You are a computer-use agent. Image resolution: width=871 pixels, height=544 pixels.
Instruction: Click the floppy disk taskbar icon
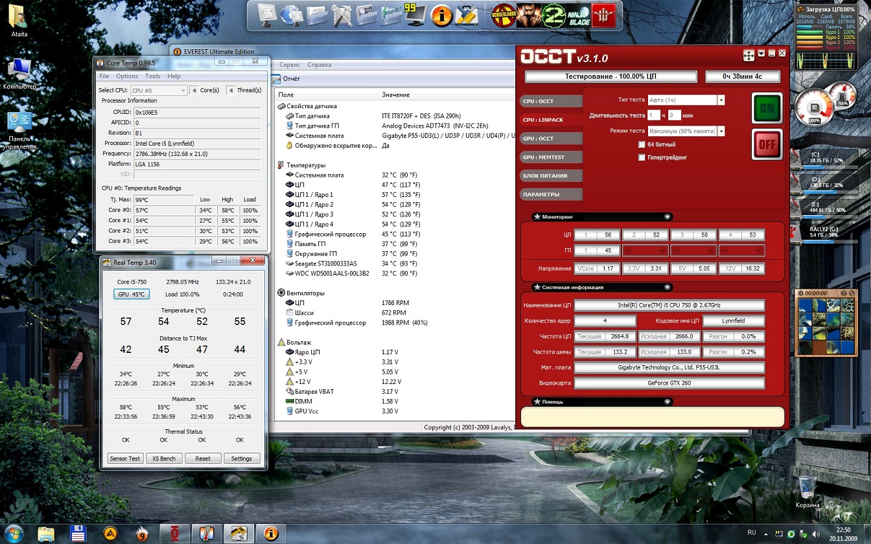pyautogui.click(x=78, y=534)
